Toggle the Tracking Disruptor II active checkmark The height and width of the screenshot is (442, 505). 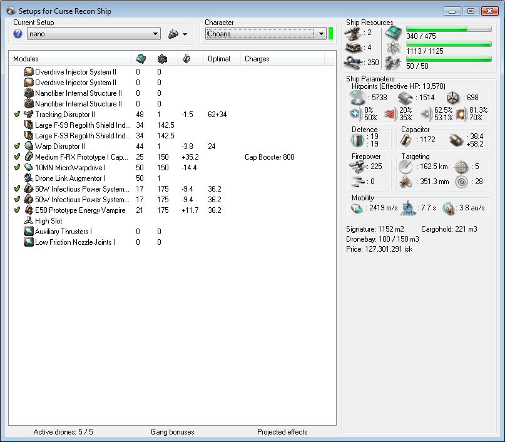point(17,115)
